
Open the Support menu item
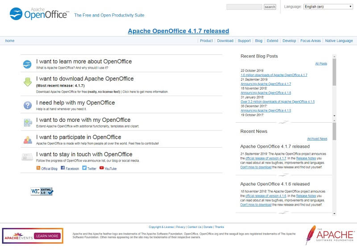[x=244, y=41]
